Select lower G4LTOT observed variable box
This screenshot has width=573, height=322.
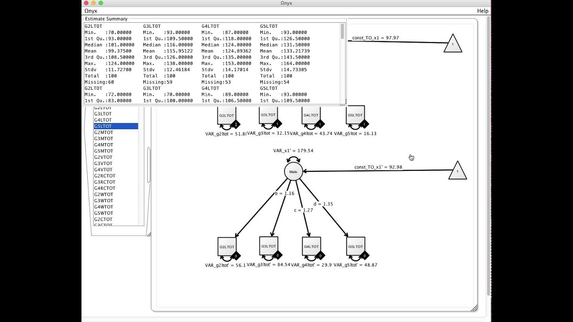click(x=311, y=246)
